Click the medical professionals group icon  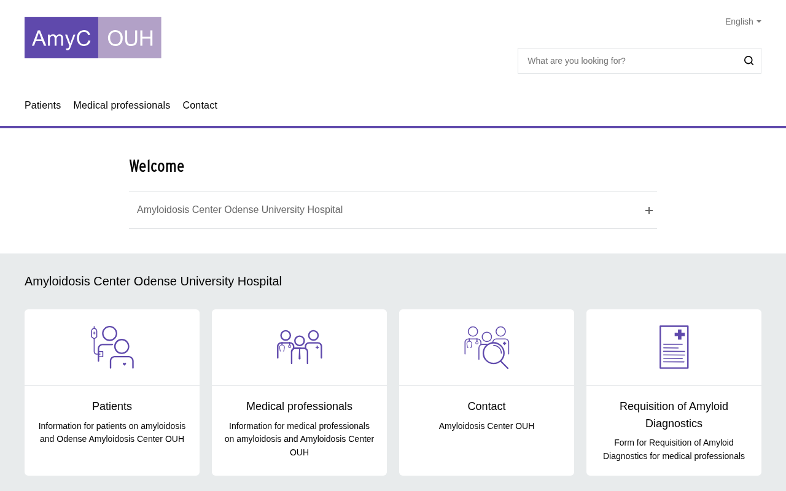tap(300, 347)
